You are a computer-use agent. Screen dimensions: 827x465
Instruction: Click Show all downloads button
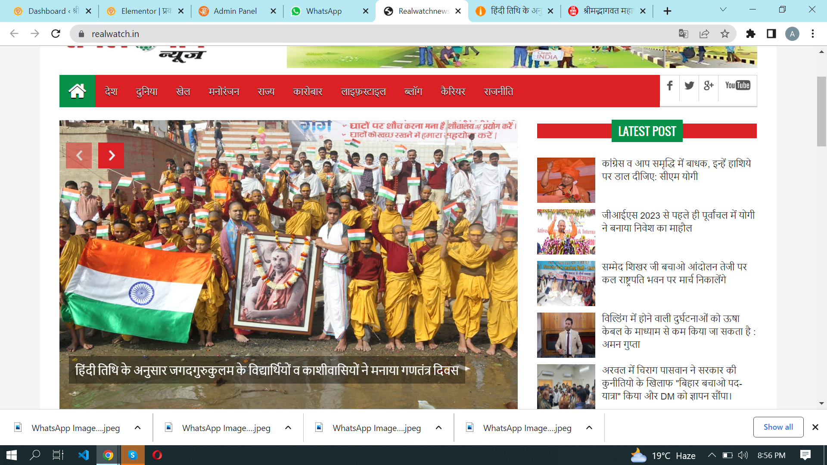tap(778, 427)
